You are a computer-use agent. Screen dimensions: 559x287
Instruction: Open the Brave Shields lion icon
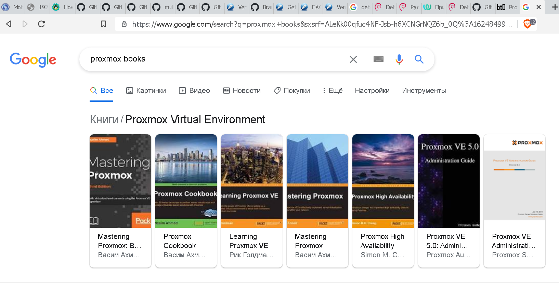(527, 24)
